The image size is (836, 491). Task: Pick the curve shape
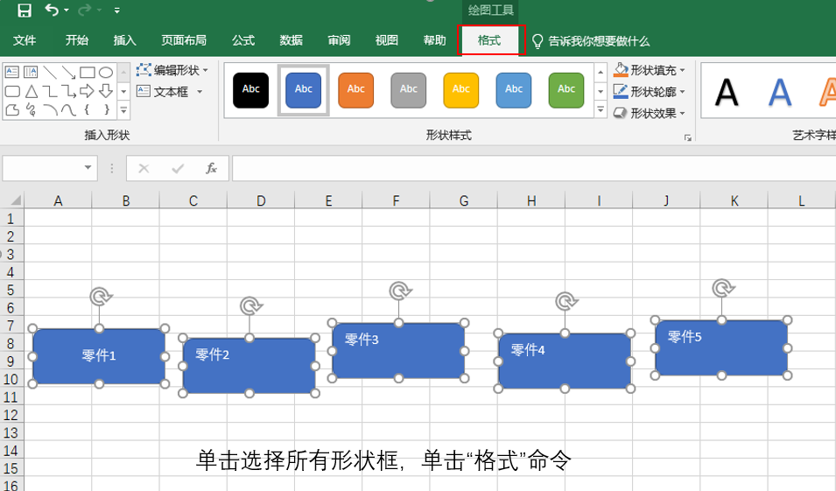(x=68, y=109)
